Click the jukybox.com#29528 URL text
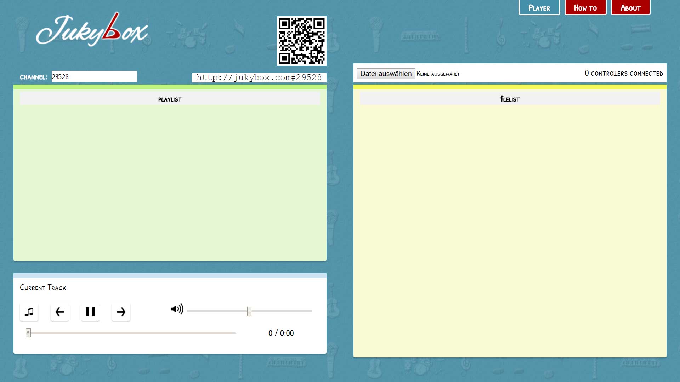680x382 pixels. point(259,77)
